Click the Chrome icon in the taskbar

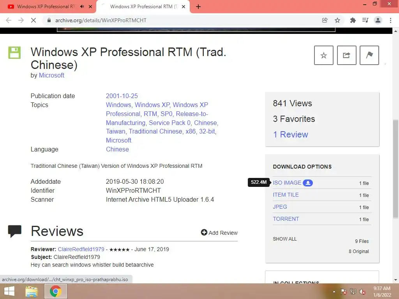[x=56, y=291]
